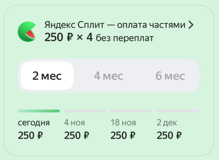Select the '4 ноя' payment date
This screenshot has width=219, height=160.
coord(74,123)
